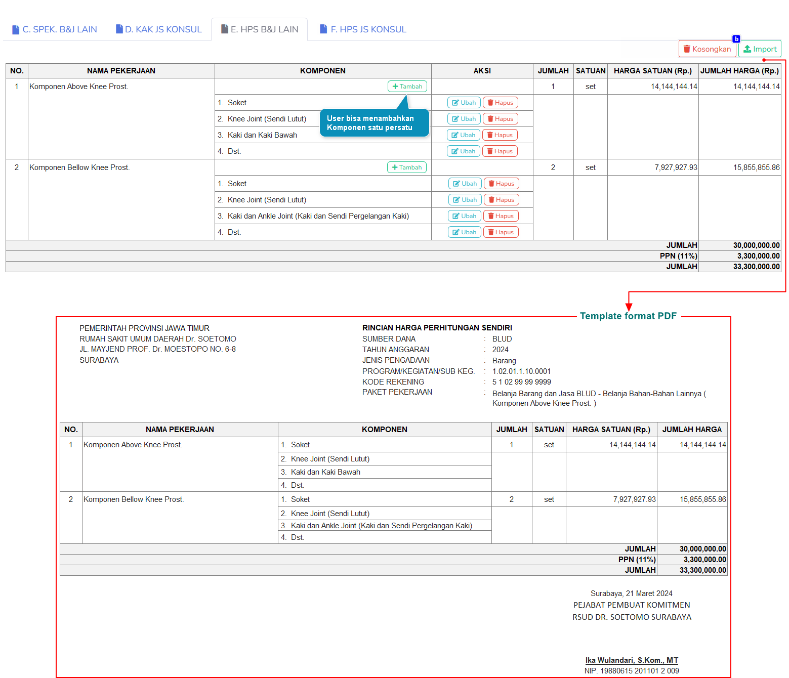
Task: Click the blue 'b' marker badge
Action: [736, 39]
